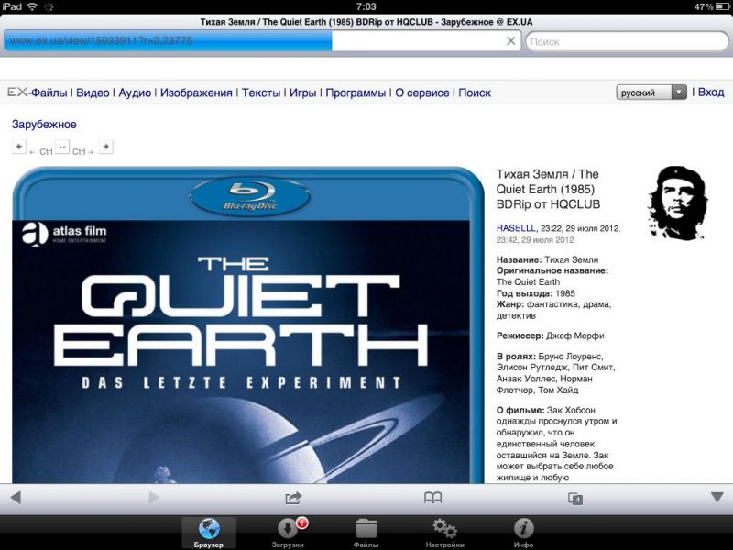Tap the forward navigation arrow
The width and height of the screenshot is (733, 550).
pos(154,497)
